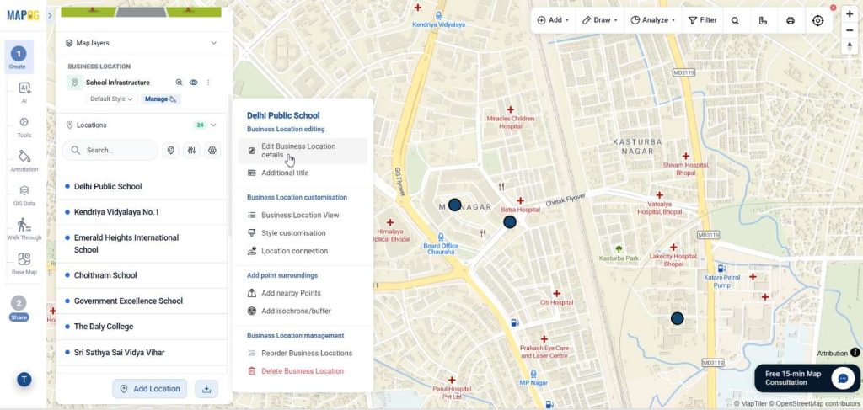Open the Default Style dropdown
The width and height of the screenshot is (863, 410).
[x=111, y=99]
